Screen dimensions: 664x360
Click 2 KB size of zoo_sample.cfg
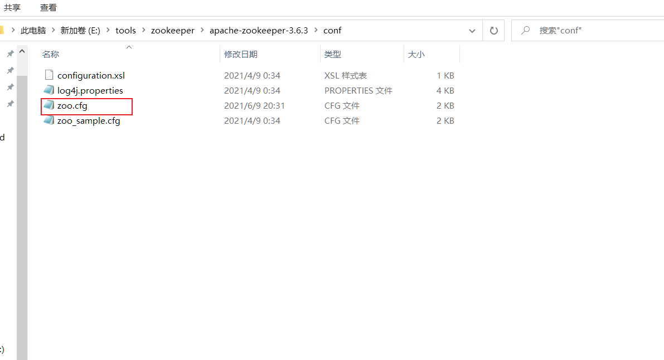pyautogui.click(x=445, y=121)
